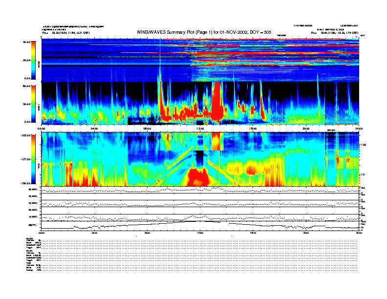Click the bottom line-plot trace panel above time axis
Screen dimensions: 387x299
click(200, 226)
